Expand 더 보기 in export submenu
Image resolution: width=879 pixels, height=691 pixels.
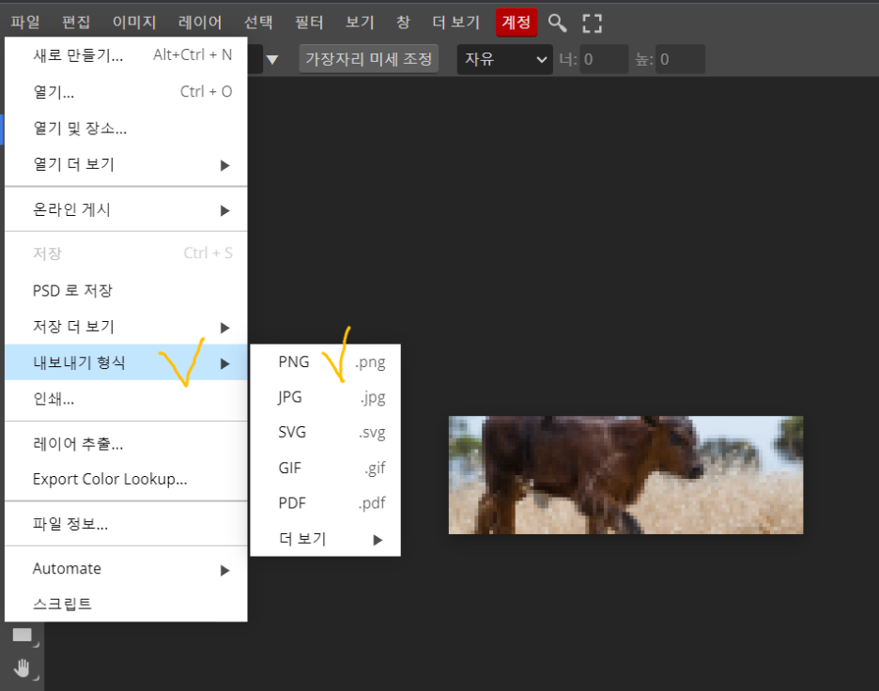click(x=325, y=539)
